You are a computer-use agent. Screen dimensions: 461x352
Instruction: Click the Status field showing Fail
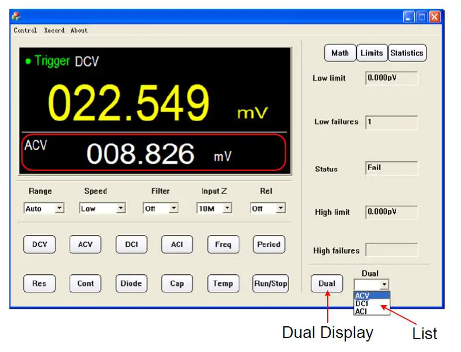click(x=391, y=168)
